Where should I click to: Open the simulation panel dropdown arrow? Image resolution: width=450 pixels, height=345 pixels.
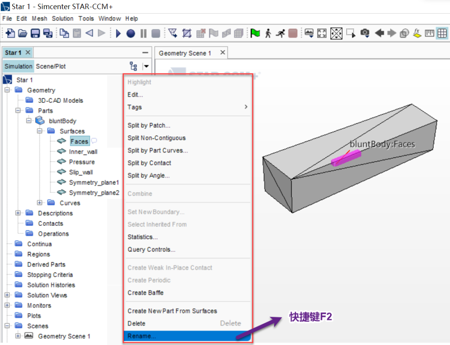pos(146,66)
